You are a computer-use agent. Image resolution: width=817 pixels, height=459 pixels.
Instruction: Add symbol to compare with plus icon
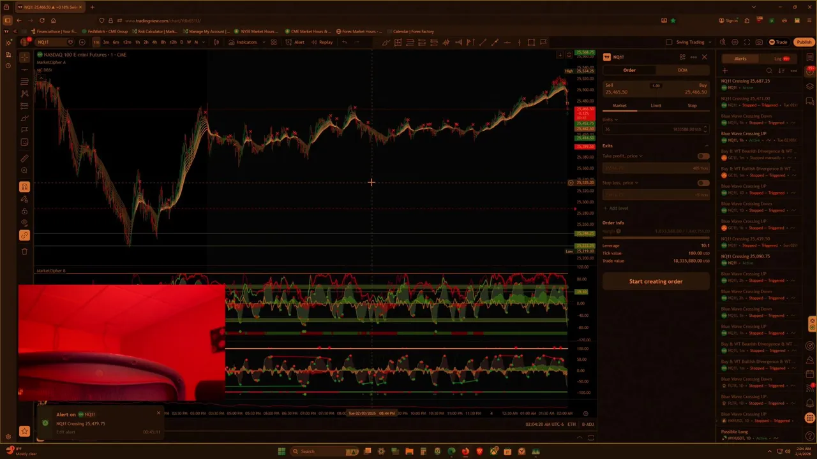click(82, 42)
